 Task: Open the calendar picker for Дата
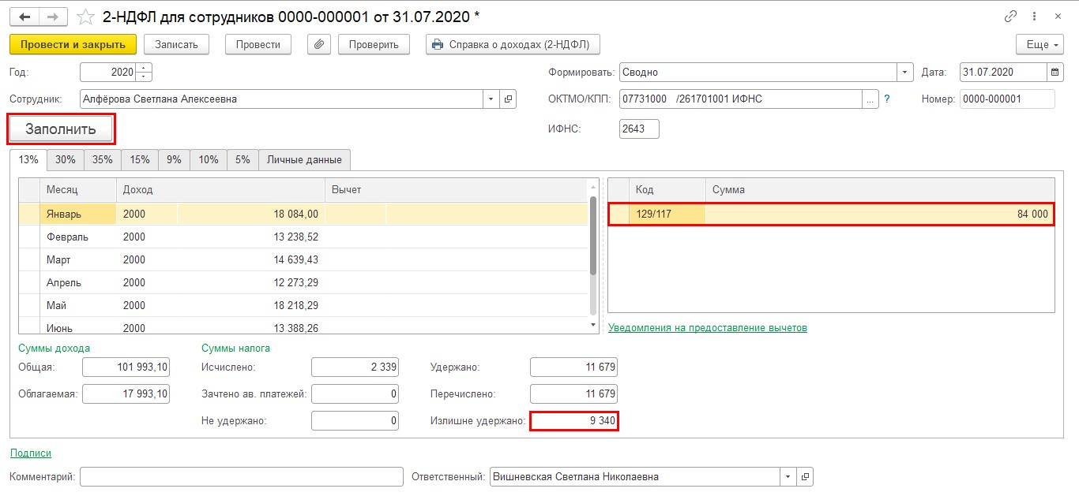tap(1055, 72)
